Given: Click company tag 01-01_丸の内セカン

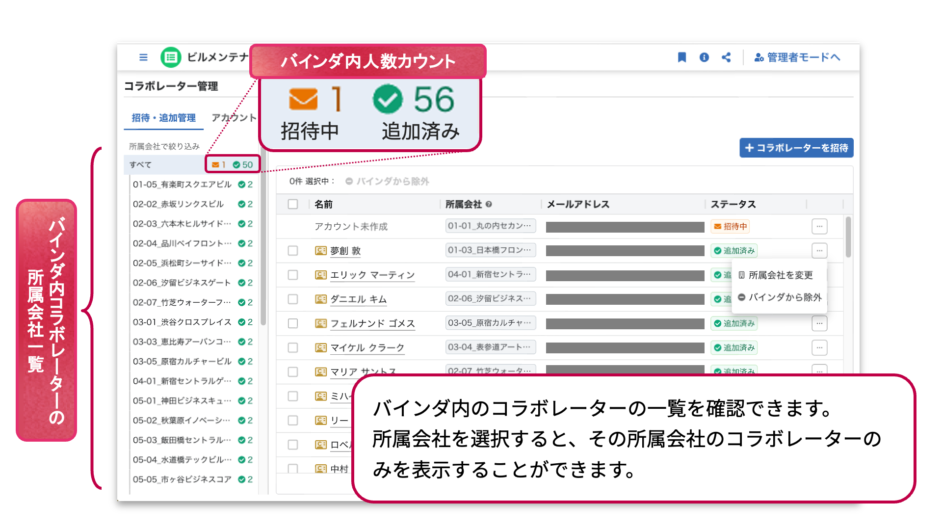Looking at the screenshot, I should click(x=491, y=226).
